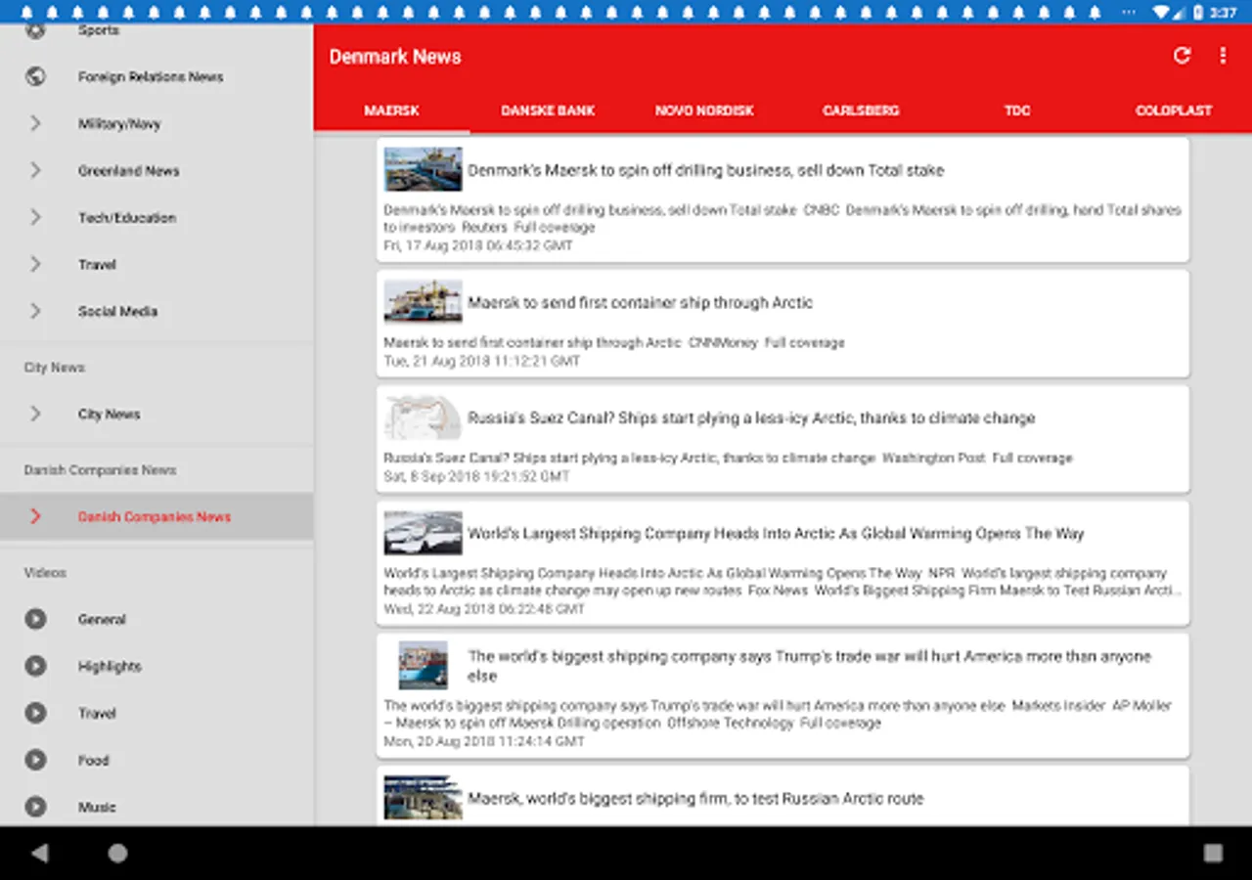
Task: Open Foreign Relations News in sidebar
Action: [x=156, y=76]
